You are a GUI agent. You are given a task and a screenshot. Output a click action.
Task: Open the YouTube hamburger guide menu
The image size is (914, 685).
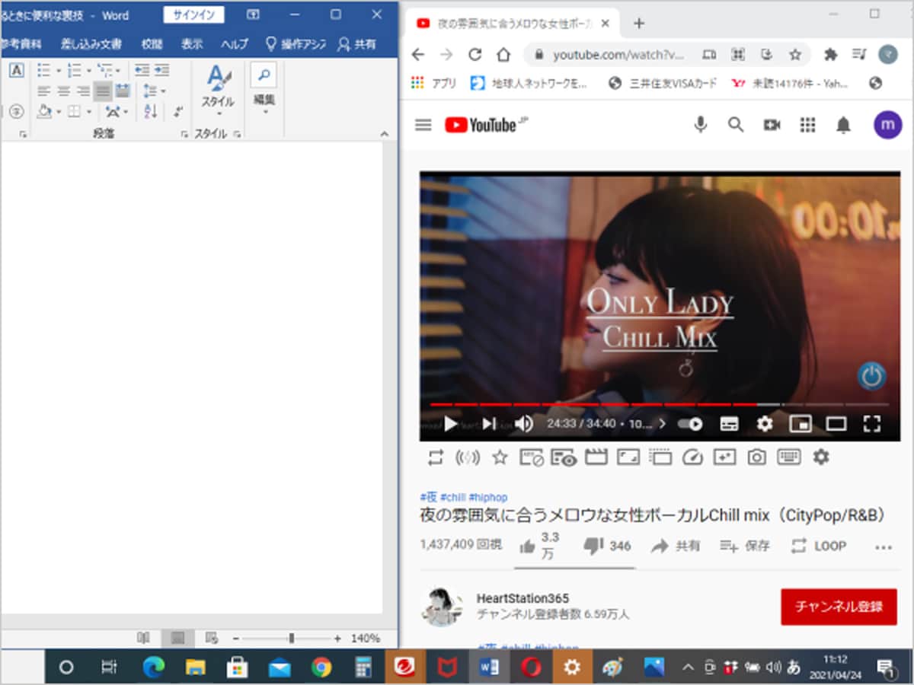pos(423,125)
